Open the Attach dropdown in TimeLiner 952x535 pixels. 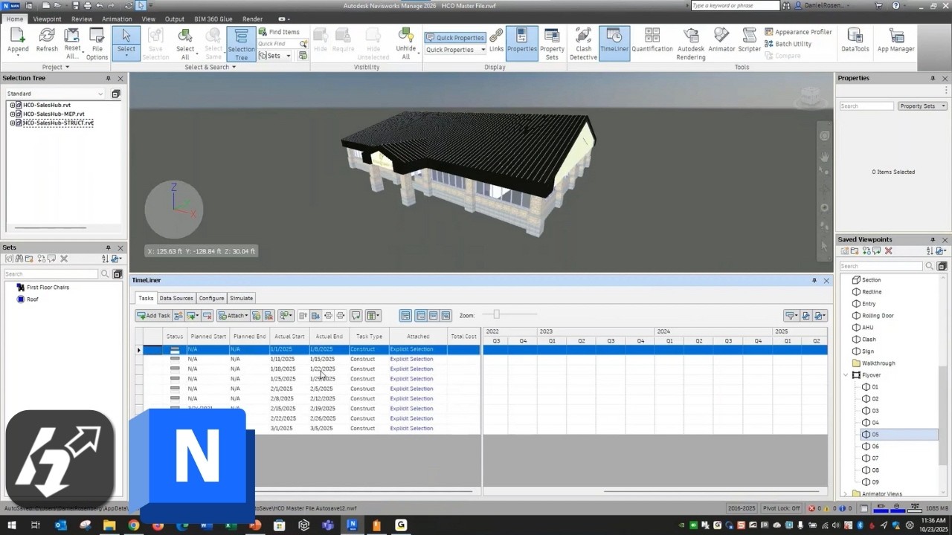coord(234,316)
